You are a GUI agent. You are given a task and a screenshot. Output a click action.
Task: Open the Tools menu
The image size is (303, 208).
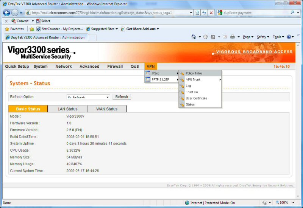pos(278,37)
